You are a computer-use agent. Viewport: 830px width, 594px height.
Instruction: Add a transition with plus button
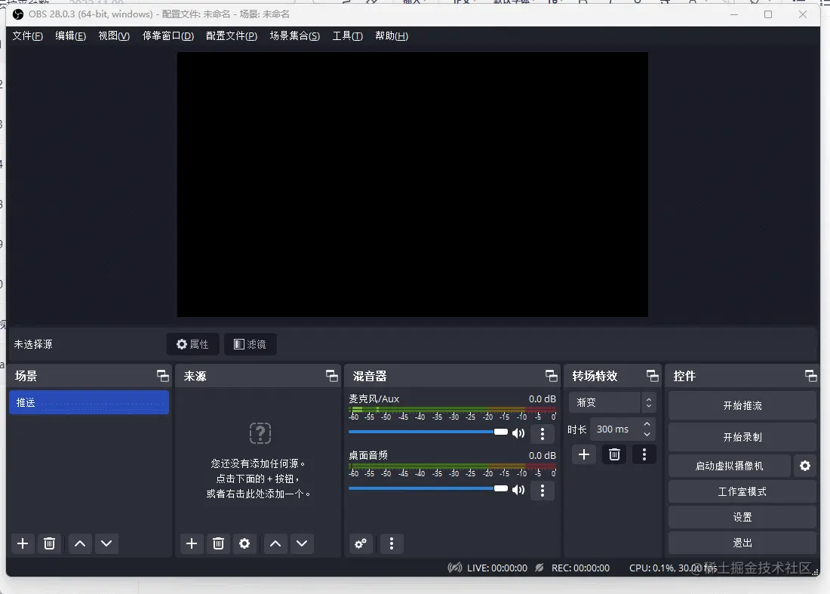click(x=584, y=455)
